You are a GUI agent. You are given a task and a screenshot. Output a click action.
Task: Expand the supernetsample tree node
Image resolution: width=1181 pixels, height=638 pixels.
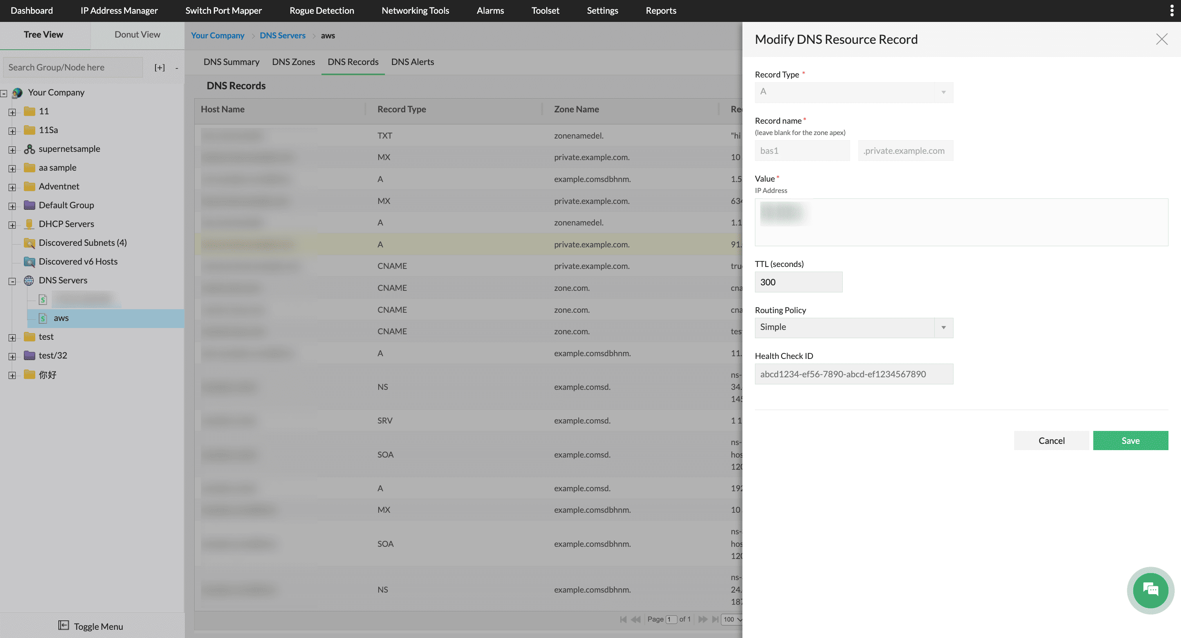pyautogui.click(x=13, y=150)
